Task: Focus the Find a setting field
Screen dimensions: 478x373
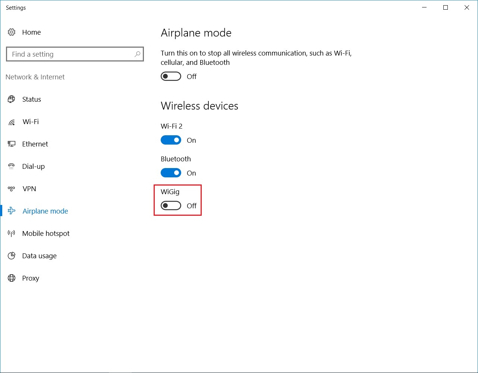Action: point(71,54)
